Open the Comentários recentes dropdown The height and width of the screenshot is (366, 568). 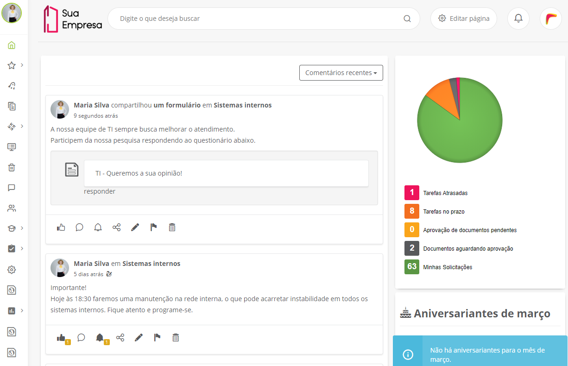pos(341,73)
